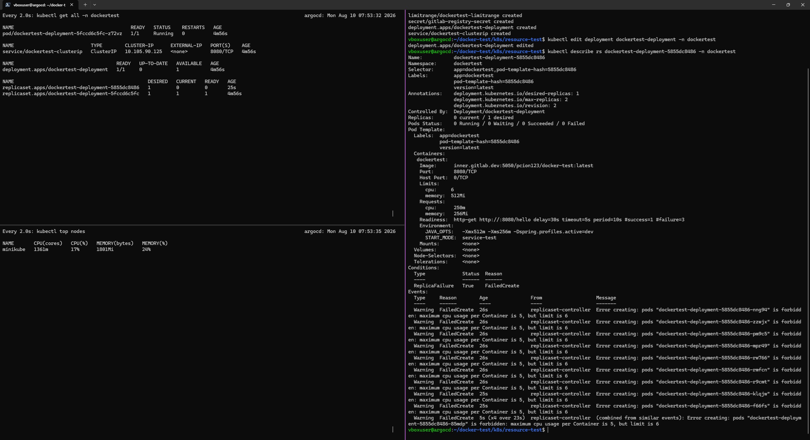Screen dimensions: 810x440
Task: Click the JAVA_OPTS environment value
Action: coord(528,232)
